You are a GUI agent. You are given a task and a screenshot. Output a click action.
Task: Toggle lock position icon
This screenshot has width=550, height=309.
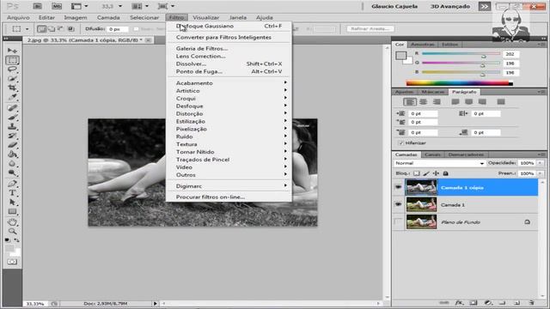click(x=436, y=173)
